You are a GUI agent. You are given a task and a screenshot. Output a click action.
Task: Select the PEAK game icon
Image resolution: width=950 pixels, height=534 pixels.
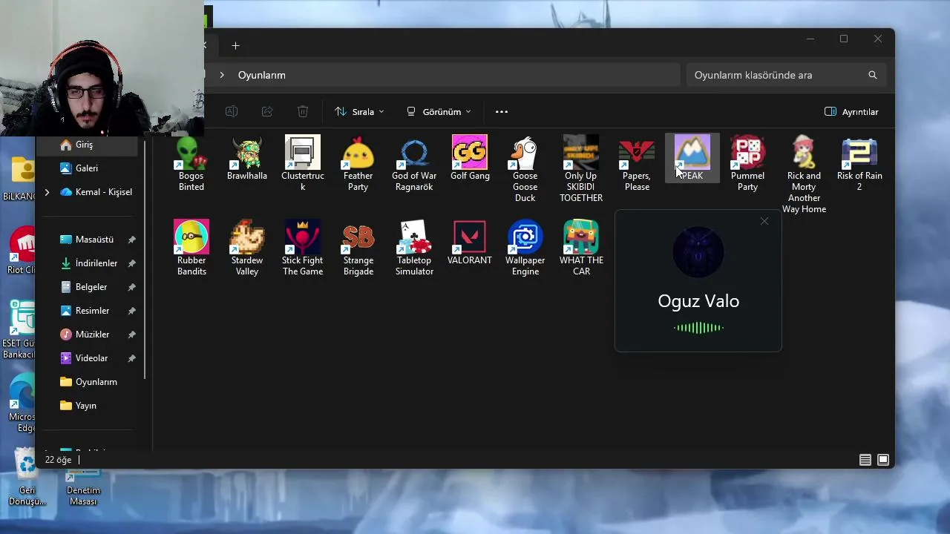(x=692, y=158)
